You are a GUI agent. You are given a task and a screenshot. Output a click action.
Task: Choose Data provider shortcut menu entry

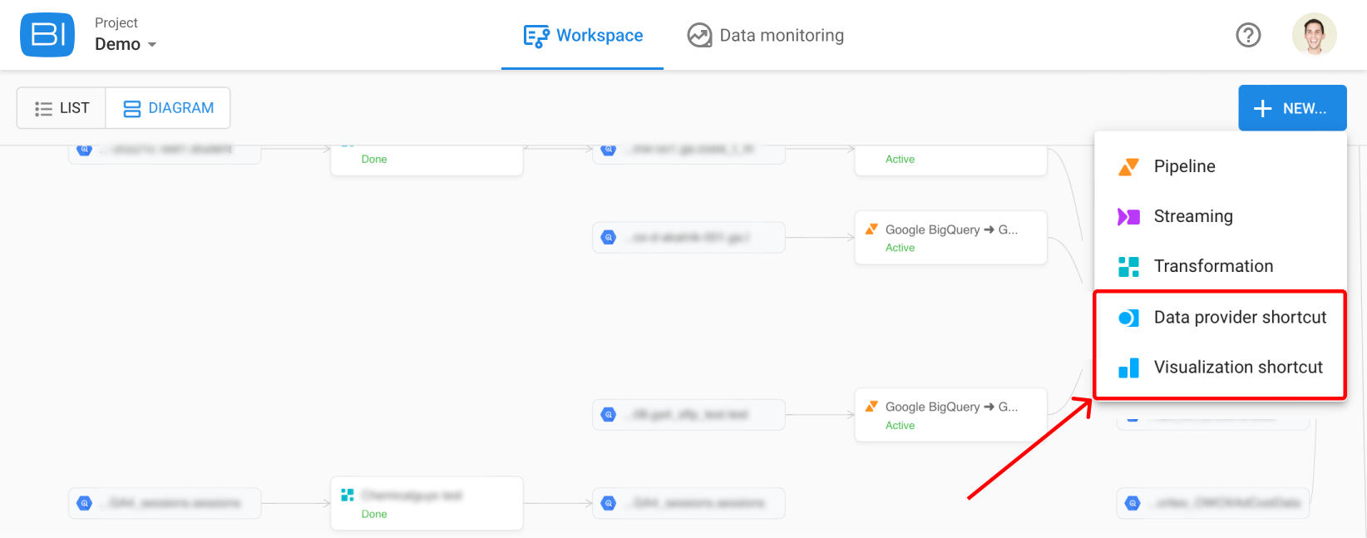click(1220, 318)
